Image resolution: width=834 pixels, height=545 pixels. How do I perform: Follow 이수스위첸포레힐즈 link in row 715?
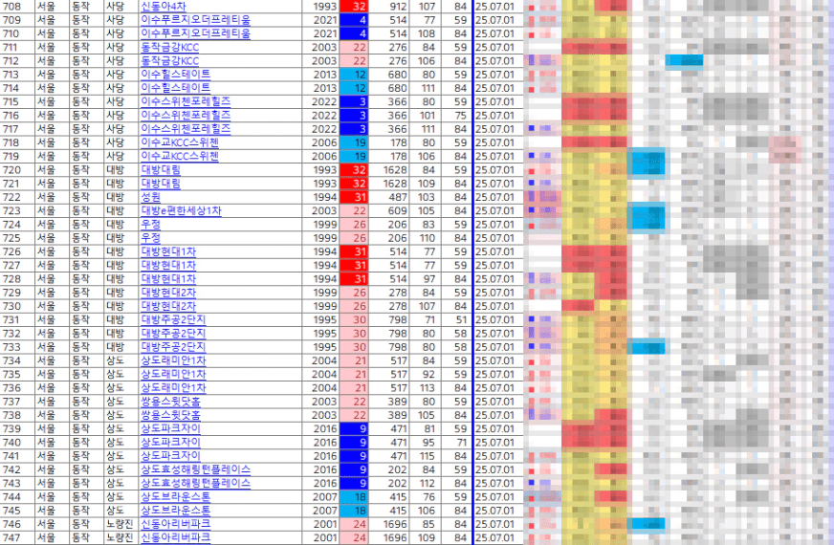click(186, 101)
